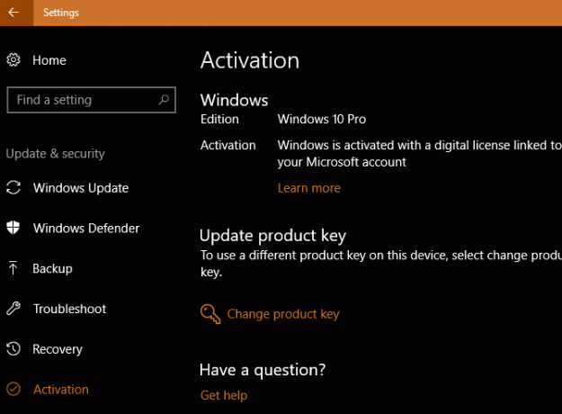Select Recovery in the sidebar
This screenshot has width=562, height=414.
(58, 349)
